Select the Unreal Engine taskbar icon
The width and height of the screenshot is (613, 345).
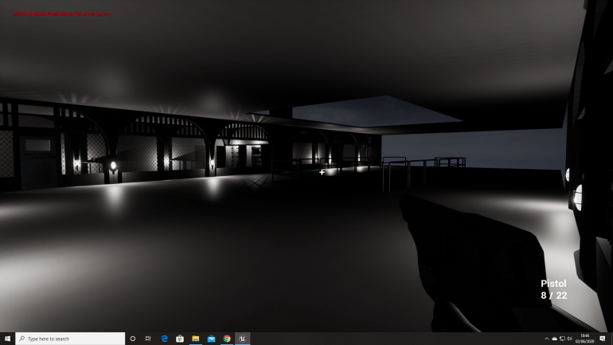point(242,339)
